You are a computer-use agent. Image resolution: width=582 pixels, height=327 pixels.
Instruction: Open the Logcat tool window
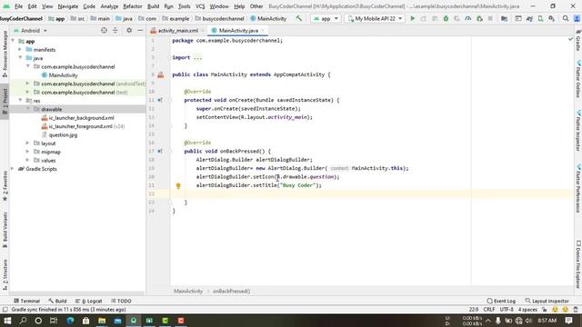pyautogui.click(x=89, y=301)
